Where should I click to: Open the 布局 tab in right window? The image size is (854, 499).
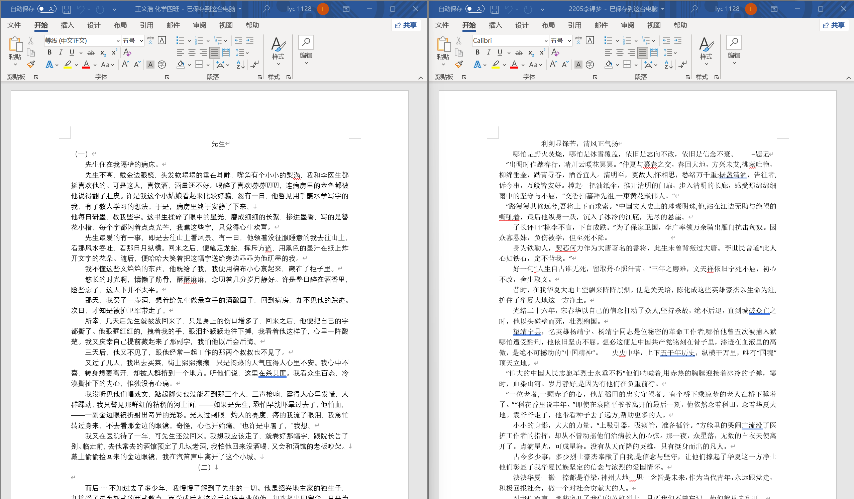pyautogui.click(x=548, y=25)
